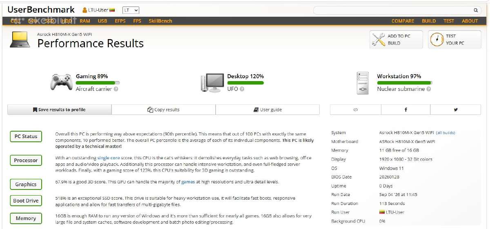This screenshot has width=490, height=229.
Task: Click the stopwatch Test Your PC icon
Action: pos(437,40)
